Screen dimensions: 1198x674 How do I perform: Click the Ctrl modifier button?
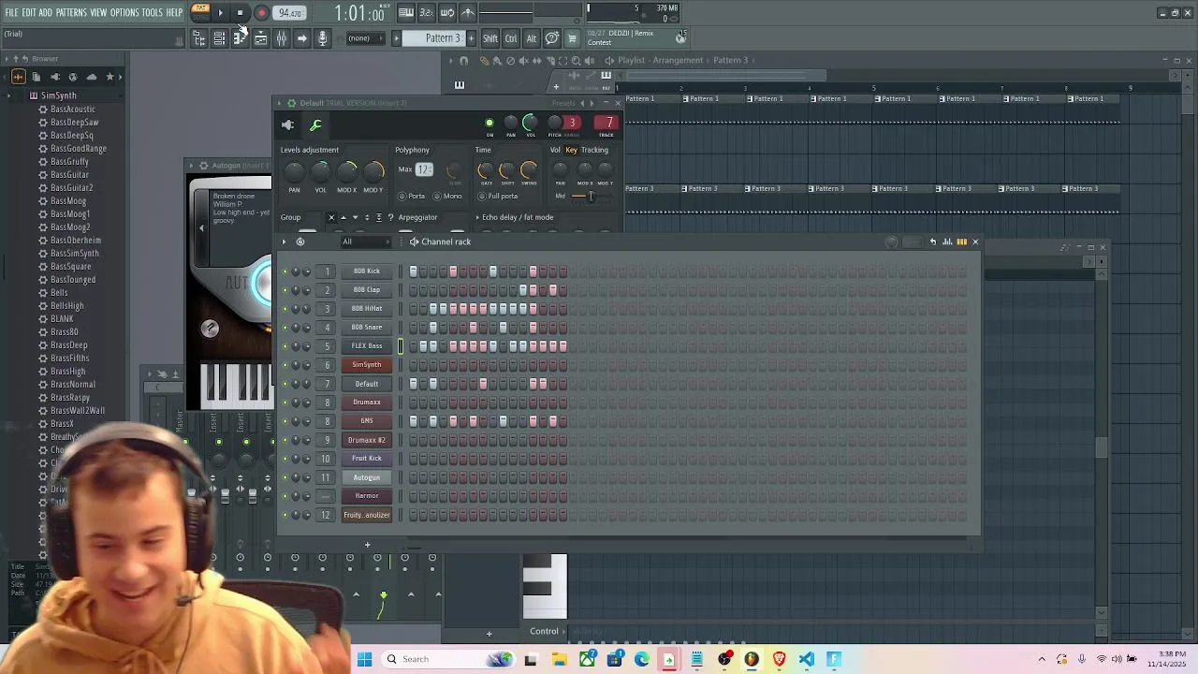(x=511, y=38)
